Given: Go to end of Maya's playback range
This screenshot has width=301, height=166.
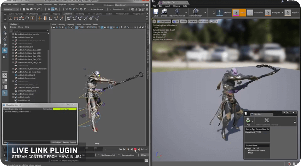Looking at the screenshot, I should coord(146,149).
